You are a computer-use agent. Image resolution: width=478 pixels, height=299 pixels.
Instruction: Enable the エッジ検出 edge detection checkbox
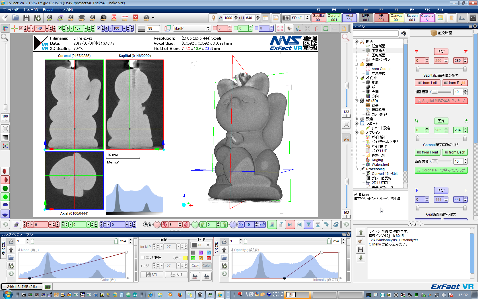click(x=143, y=258)
